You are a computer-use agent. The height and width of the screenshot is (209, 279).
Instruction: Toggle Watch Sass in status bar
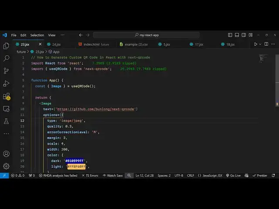(x=113, y=175)
